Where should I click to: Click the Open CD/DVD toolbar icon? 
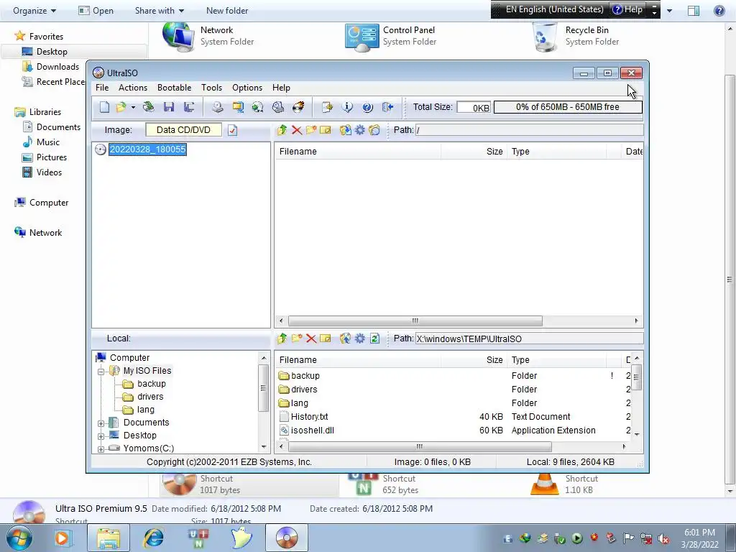click(148, 107)
